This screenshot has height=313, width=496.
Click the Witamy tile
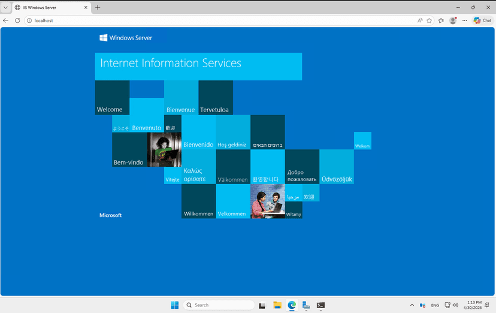(x=294, y=210)
